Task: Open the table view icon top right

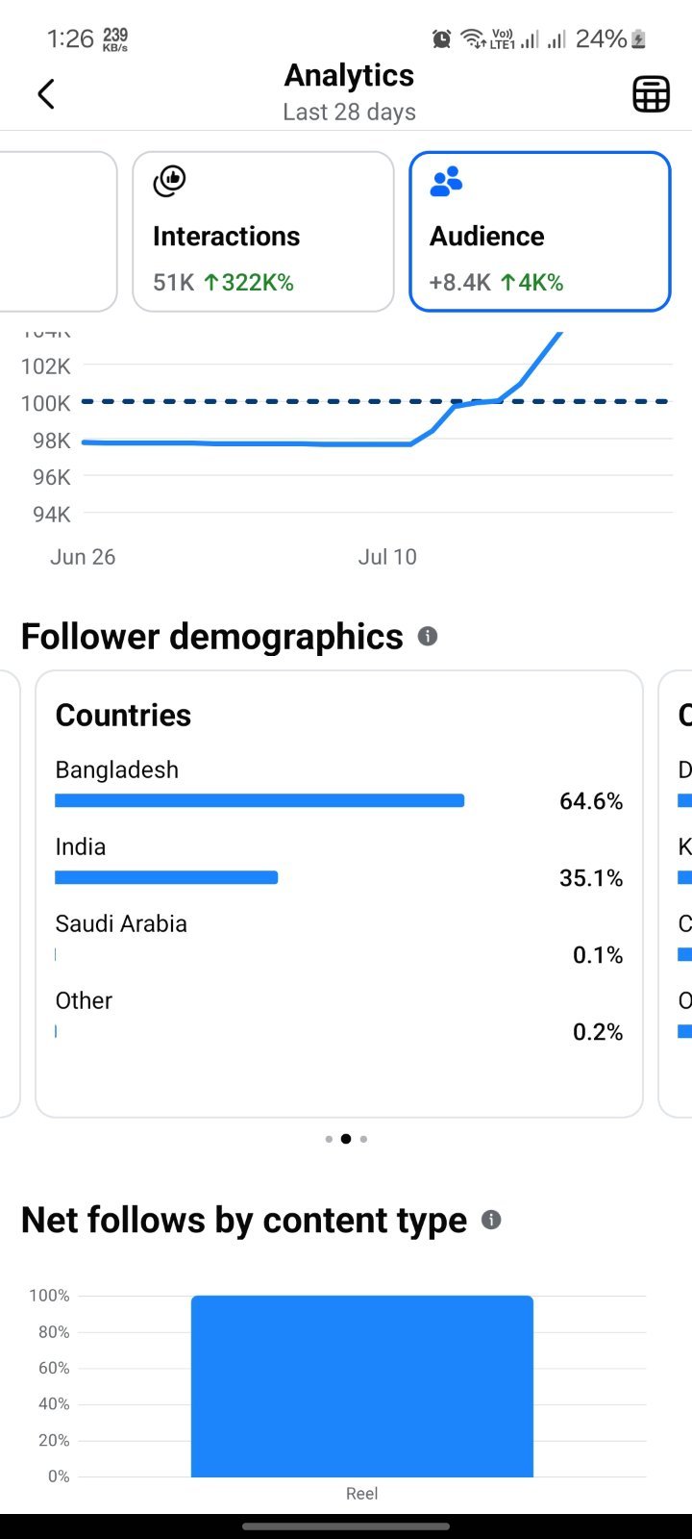Action: pyautogui.click(x=651, y=94)
